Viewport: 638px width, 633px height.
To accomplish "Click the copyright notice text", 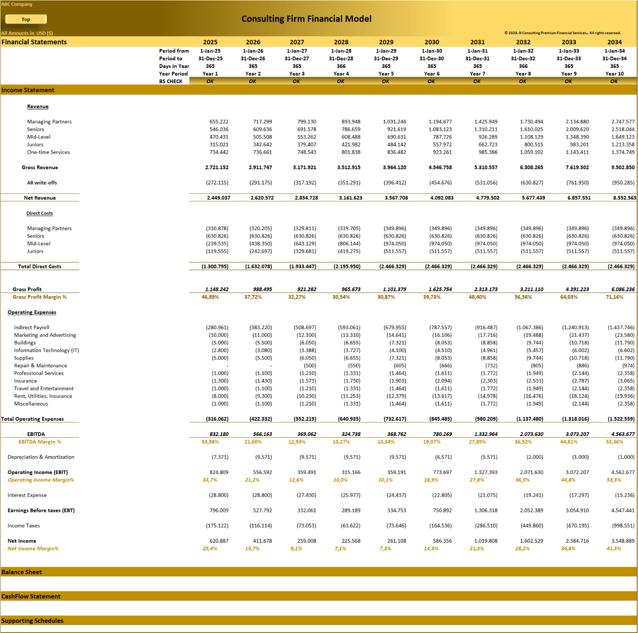I will pos(562,33).
